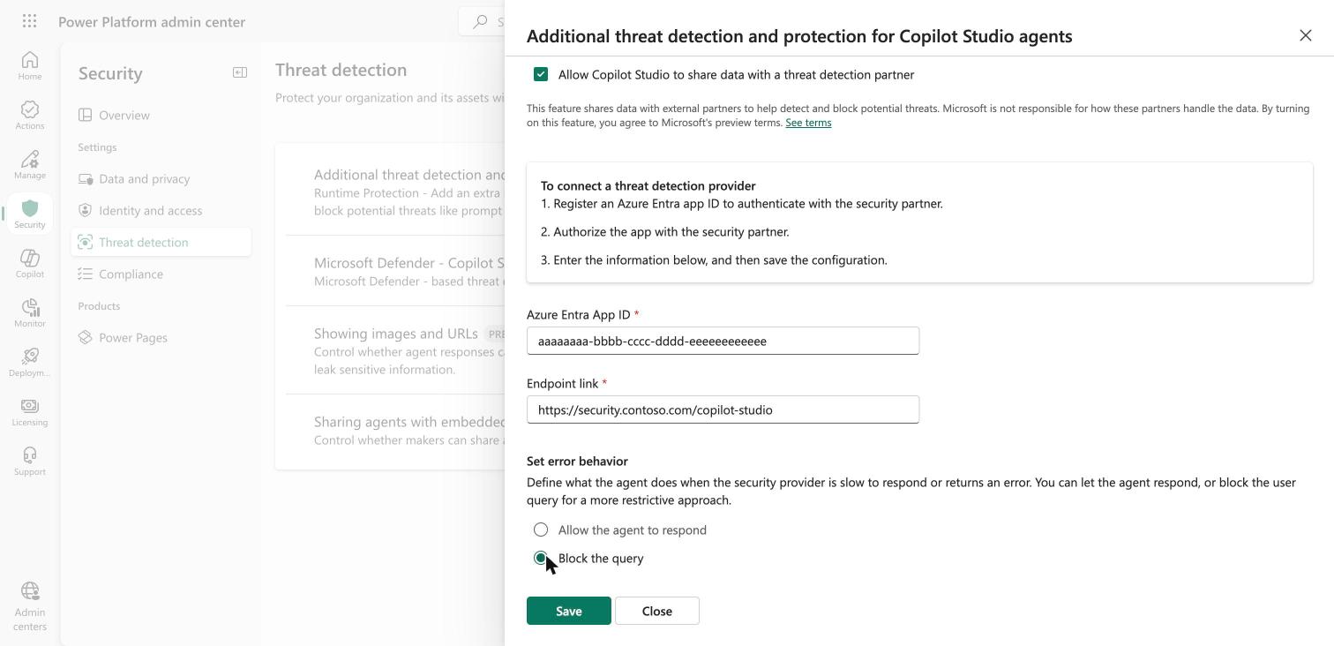Open Manage in the left rail
The image size is (1334, 646).
coord(29,164)
